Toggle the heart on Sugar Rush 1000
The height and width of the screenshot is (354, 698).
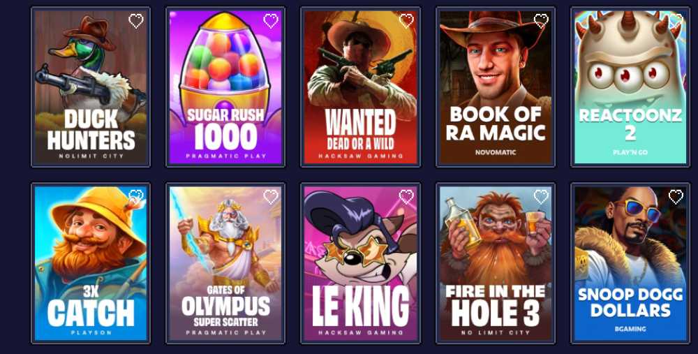click(x=271, y=20)
